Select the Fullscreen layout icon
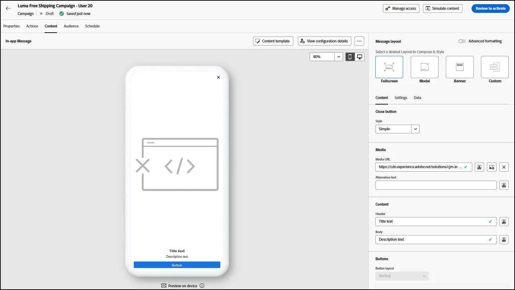Viewport: 515px width, 290px height. 389,67
